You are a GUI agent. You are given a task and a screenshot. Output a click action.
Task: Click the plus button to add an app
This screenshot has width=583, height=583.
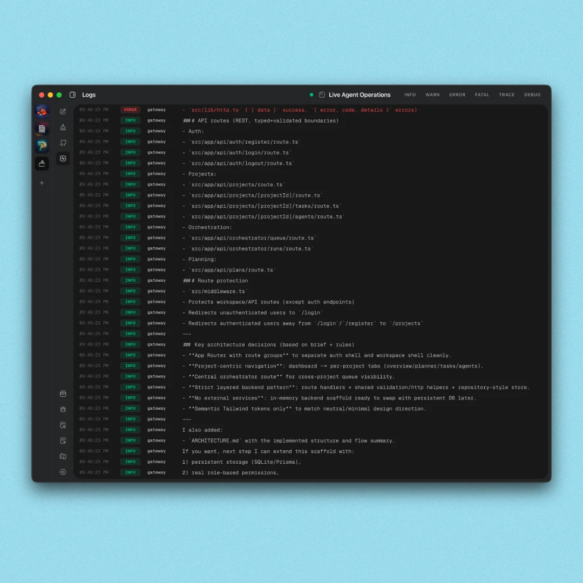tap(42, 182)
